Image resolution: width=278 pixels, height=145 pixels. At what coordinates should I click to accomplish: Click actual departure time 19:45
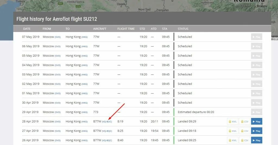coord(154,140)
